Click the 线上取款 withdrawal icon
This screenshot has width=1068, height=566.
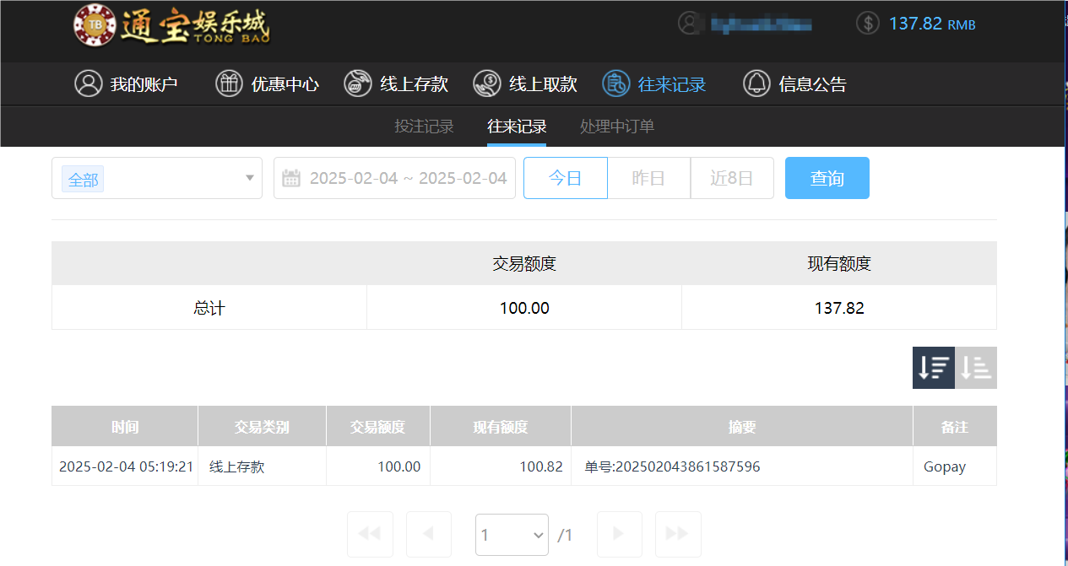coord(485,84)
